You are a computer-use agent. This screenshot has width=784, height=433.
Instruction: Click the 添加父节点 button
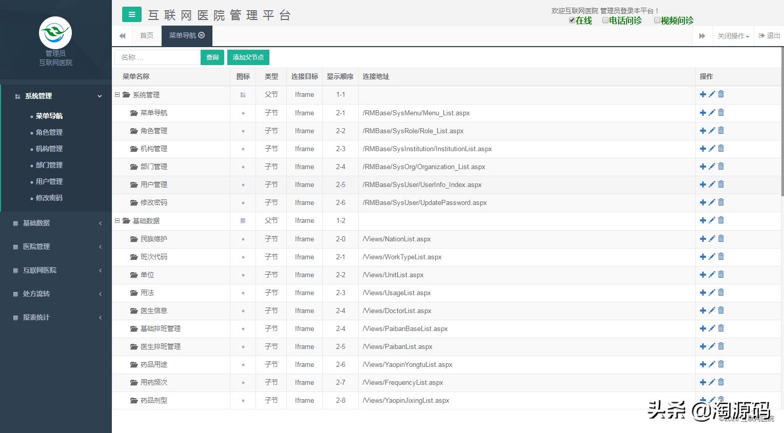248,57
